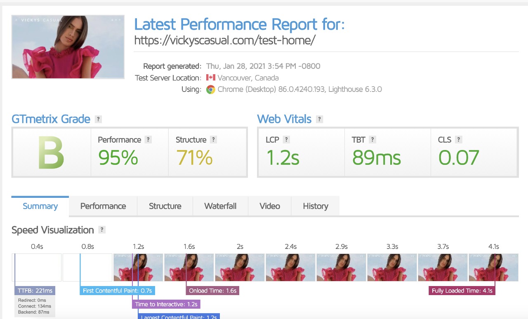Click help icon next to Web Vitals
The image size is (528, 319).
pos(319,119)
